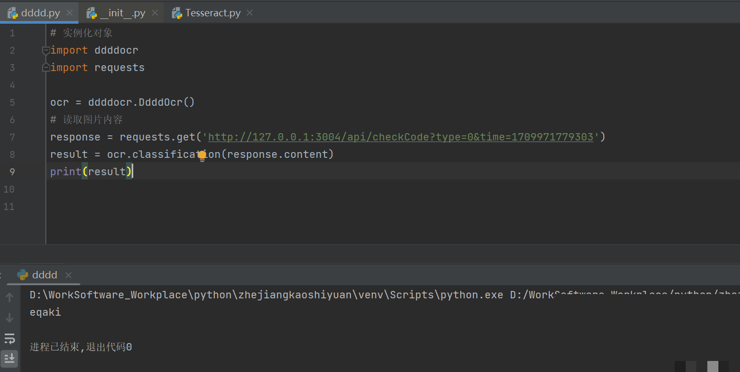Viewport: 740px width, 372px height.
Task: Click the down arrow in the run console toolbar
Action: [x=9, y=318]
